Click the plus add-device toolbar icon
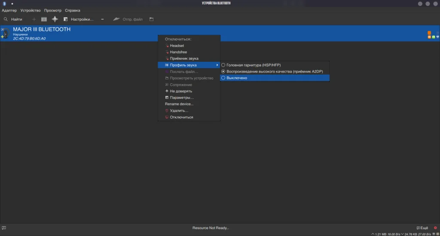The width and height of the screenshot is (440, 236). tap(34, 19)
